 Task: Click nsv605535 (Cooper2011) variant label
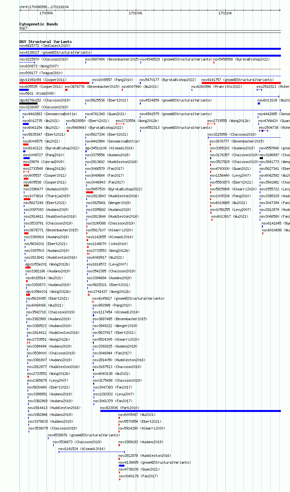41,87
